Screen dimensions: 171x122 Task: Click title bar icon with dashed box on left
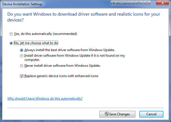[x=131, y=3]
